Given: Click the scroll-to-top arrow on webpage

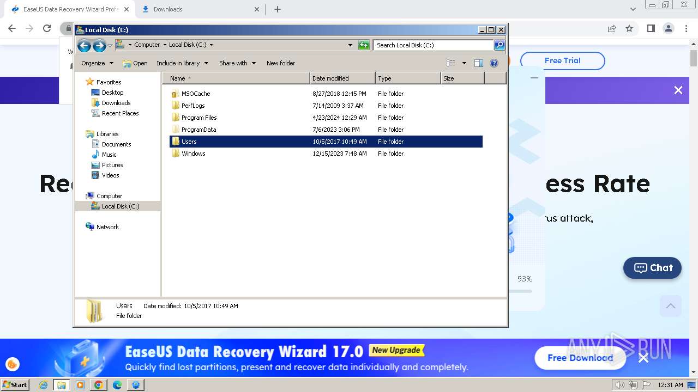Looking at the screenshot, I should 671,306.
